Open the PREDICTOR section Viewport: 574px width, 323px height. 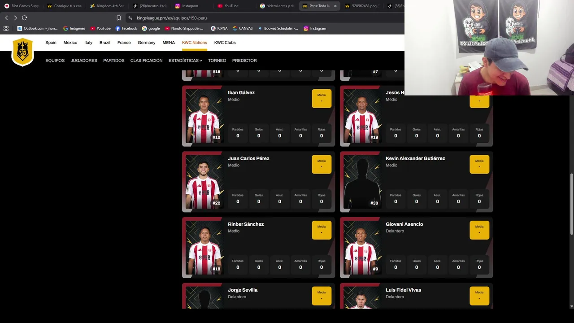coord(244,61)
